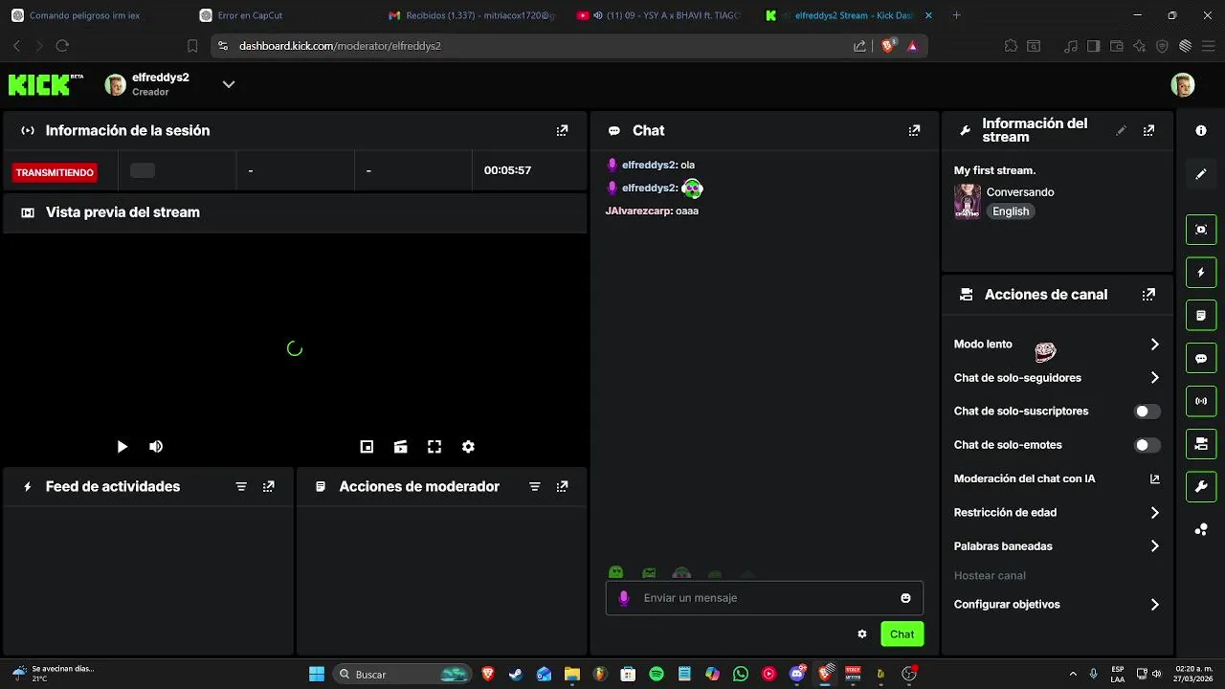Image resolution: width=1225 pixels, height=689 pixels.
Task: Edit the stream information with pencil icon
Action: pos(1122,130)
